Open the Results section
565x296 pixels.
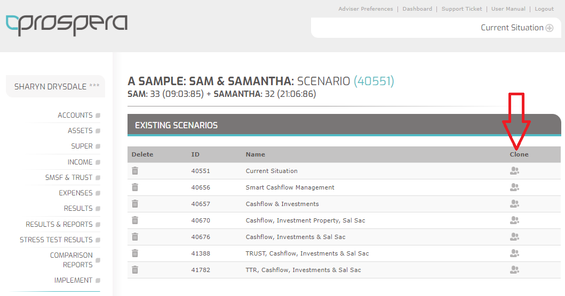coord(78,208)
